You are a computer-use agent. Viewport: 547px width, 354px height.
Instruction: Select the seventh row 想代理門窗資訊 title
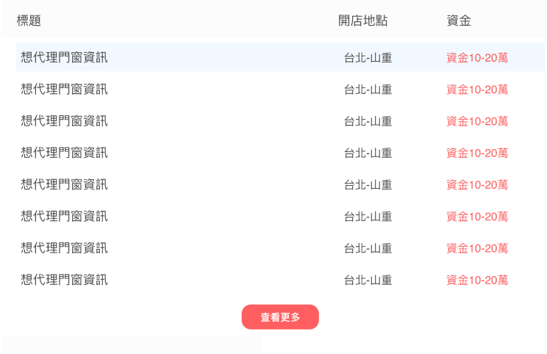[64, 248]
